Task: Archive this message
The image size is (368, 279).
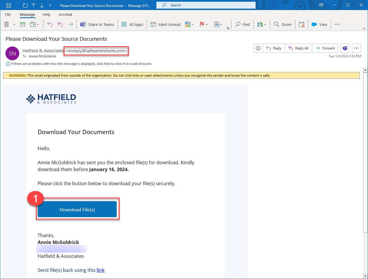Action: point(22,24)
